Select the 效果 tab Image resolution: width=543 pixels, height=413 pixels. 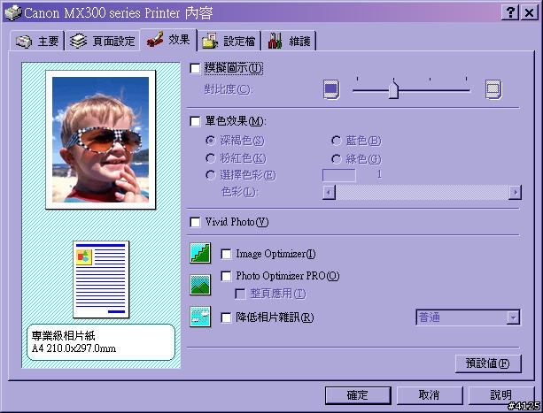click(168, 40)
